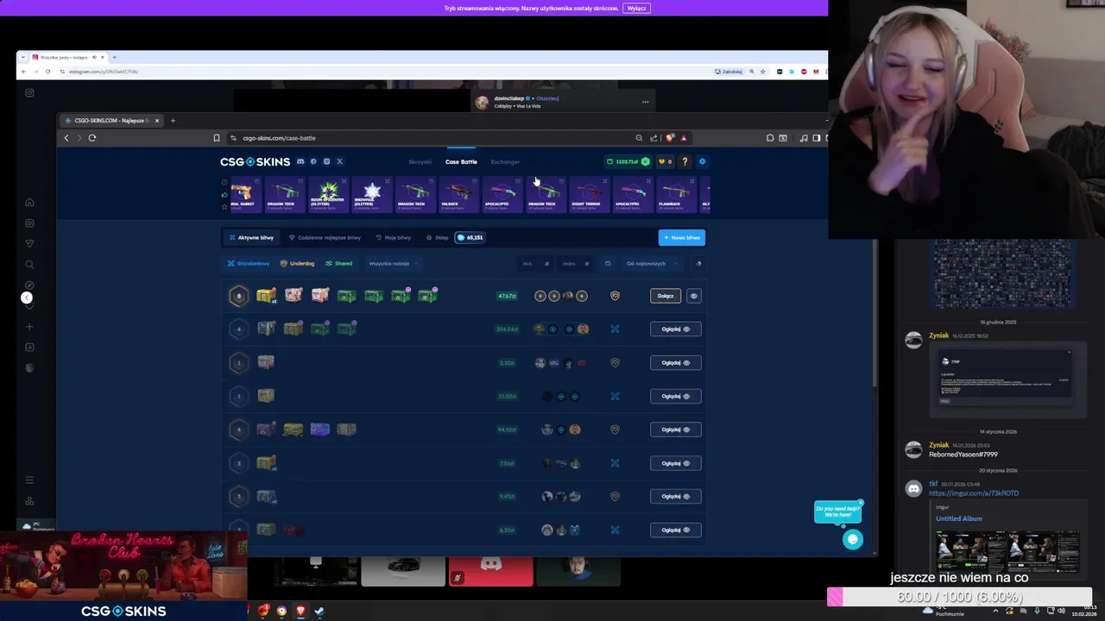Click the min. price input field
This screenshot has height=621, width=1105.
tap(535, 263)
